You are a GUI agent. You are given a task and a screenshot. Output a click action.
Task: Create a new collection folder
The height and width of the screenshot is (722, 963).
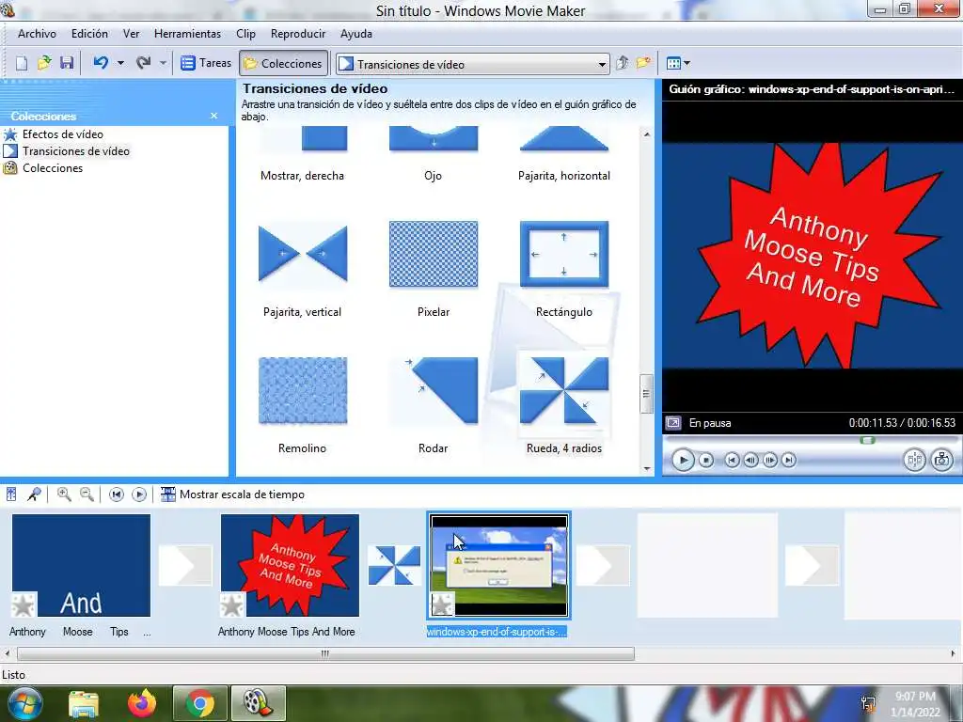coord(643,63)
